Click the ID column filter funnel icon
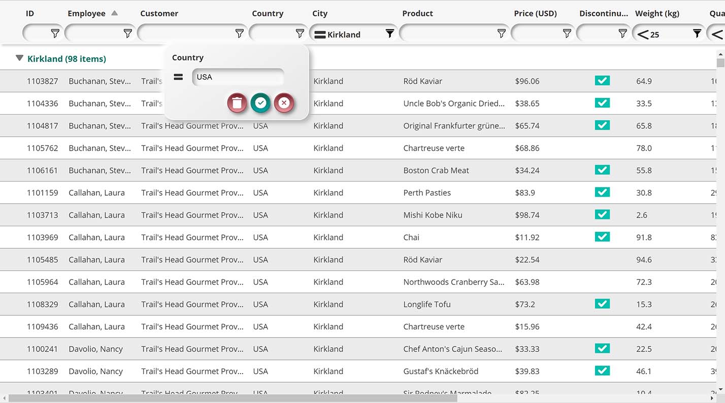Screen dimensions: 725x403 pyautogui.click(x=55, y=34)
